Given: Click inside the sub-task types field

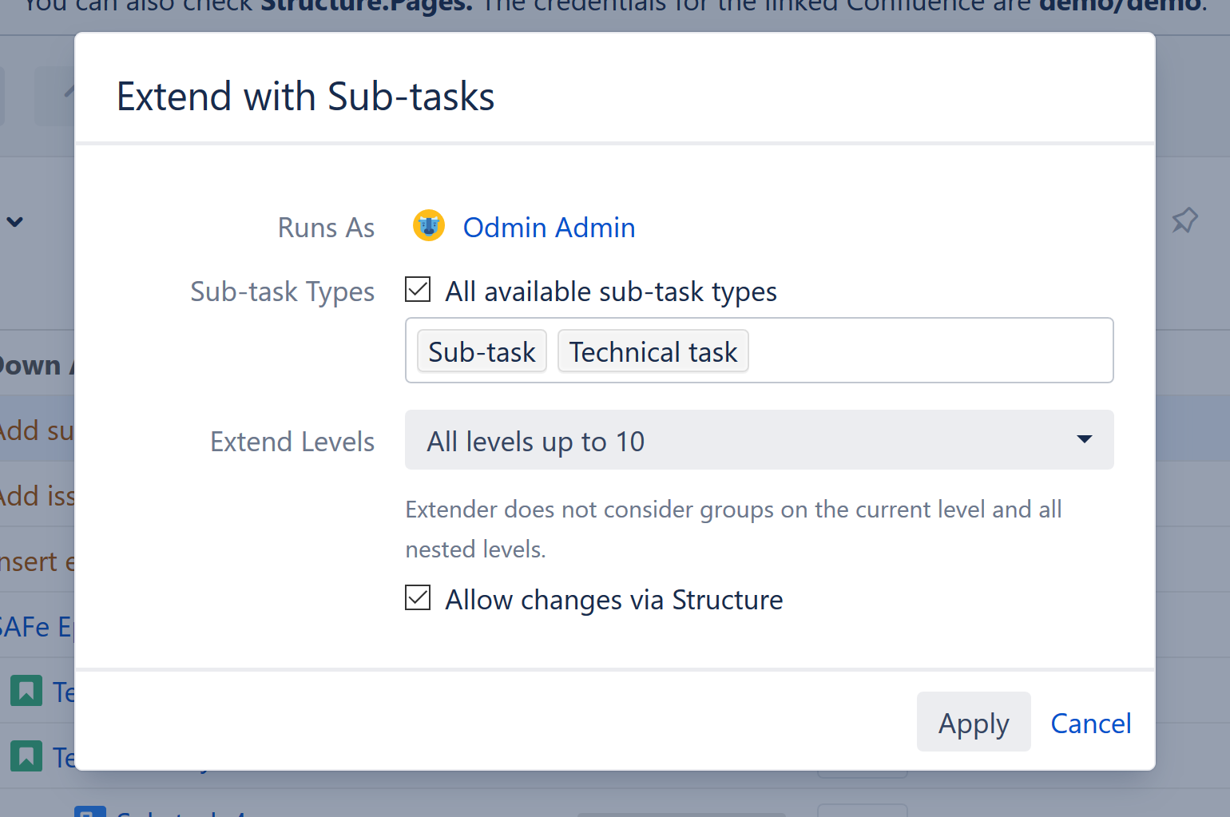Looking at the screenshot, I should [x=919, y=351].
